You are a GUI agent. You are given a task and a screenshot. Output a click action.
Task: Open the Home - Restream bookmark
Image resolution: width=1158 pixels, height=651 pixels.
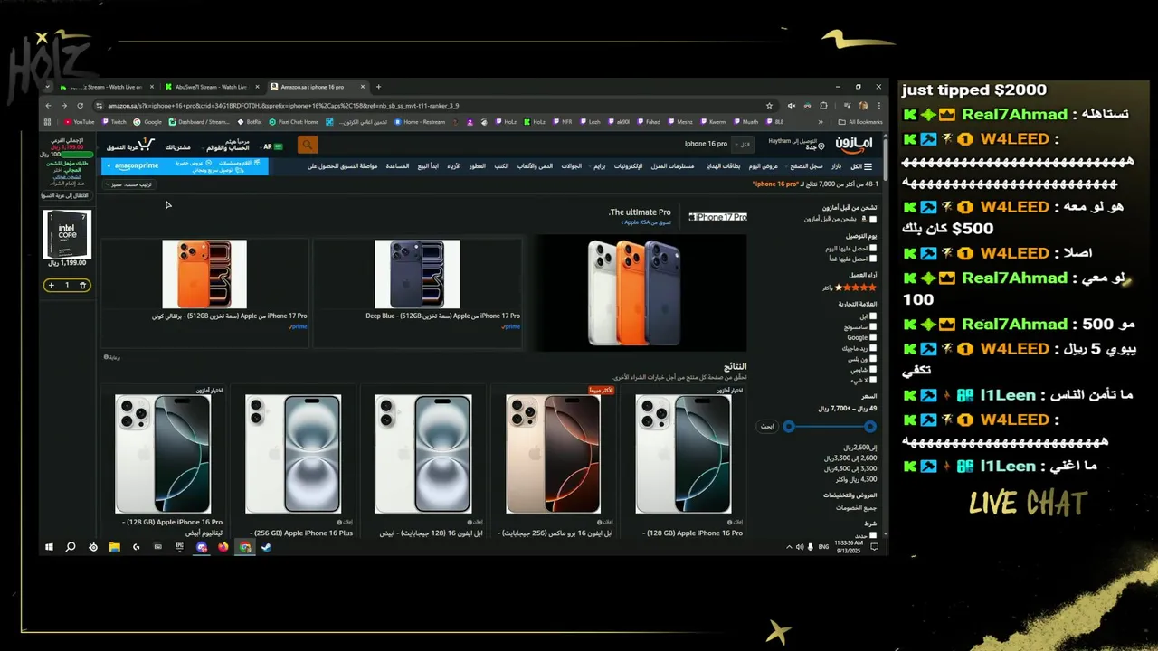[420, 122]
